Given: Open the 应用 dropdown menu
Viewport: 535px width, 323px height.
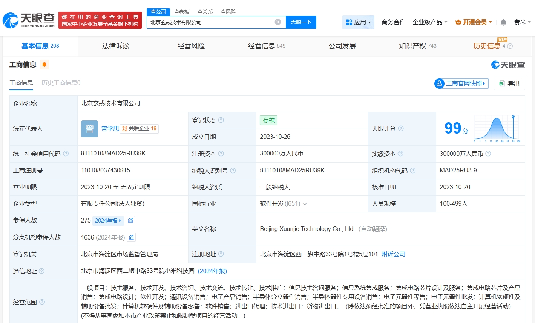Looking at the screenshot, I should coord(358,22).
